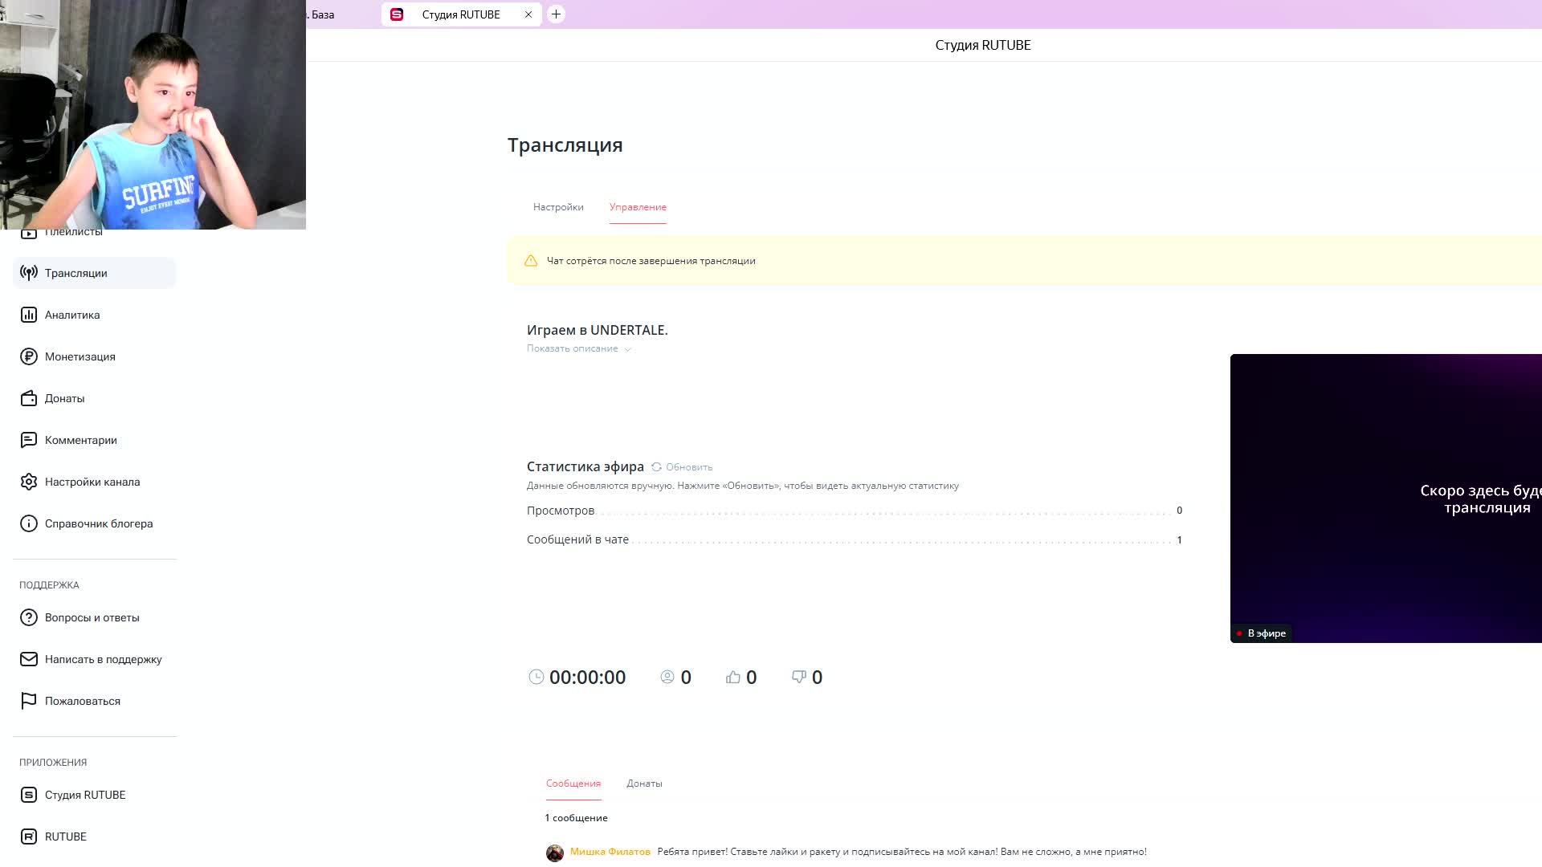The height and width of the screenshot is (867, 1542).
Task: Select the Студия RUTUBE browser tab
Action: coord(461,14)
